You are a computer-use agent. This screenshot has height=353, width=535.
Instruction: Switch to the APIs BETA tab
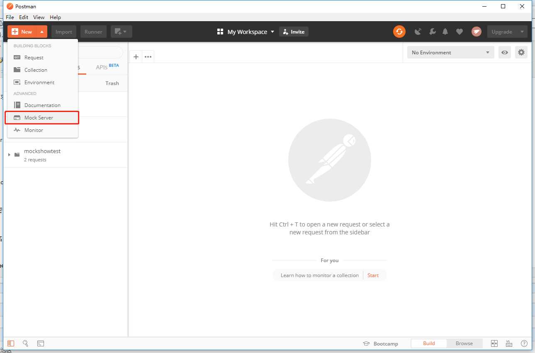click(x=107, y=66)
